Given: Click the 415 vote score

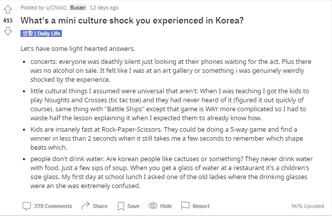Looking at the screenshot, I should click(8, 20).
